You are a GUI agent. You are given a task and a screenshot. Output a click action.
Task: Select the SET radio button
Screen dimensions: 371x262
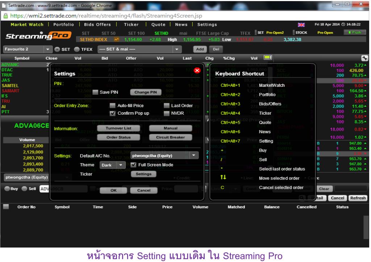[x=57, y=49]
